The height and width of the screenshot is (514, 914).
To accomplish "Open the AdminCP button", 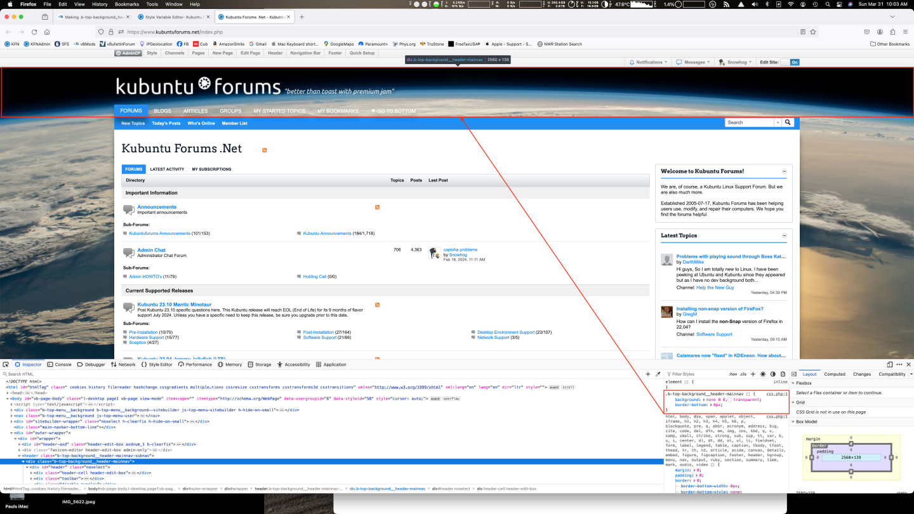I will coord(128,53).
